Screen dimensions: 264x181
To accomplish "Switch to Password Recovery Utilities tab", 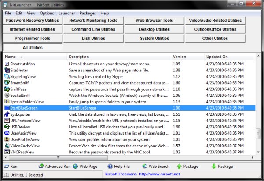I will click(33, 21).
